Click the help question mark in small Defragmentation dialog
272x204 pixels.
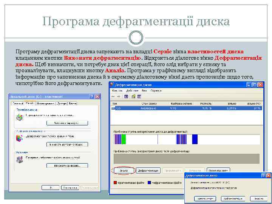click(263, 175)
